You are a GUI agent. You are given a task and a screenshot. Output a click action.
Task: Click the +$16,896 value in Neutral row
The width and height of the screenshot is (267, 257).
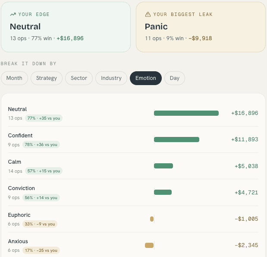coord(245,113)
